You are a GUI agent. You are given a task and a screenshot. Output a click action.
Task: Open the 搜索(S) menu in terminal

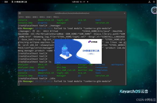[x=42, y=17]
